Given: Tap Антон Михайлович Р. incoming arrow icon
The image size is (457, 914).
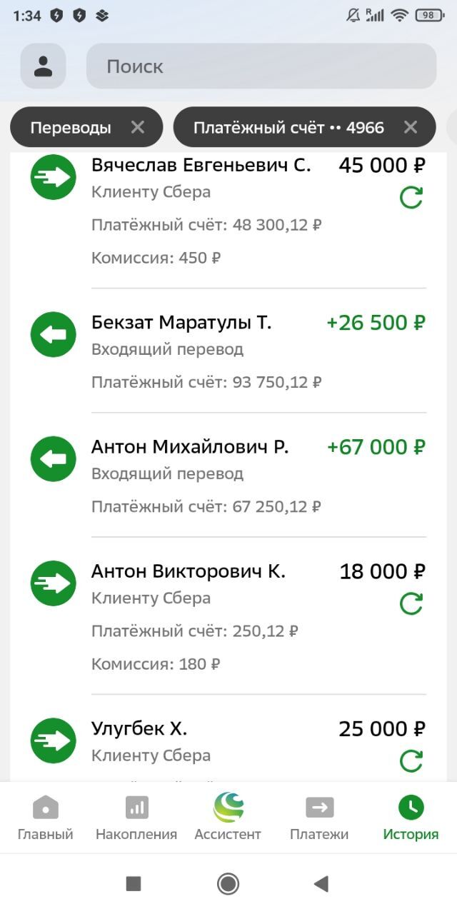Looking at the screenshot, I should coord(54,458).
